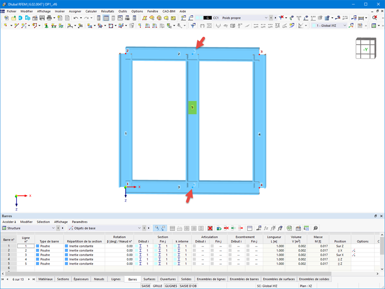Toggle SAISIE snap mode in status bar
The image size is (385, 289).
(145, 286)
